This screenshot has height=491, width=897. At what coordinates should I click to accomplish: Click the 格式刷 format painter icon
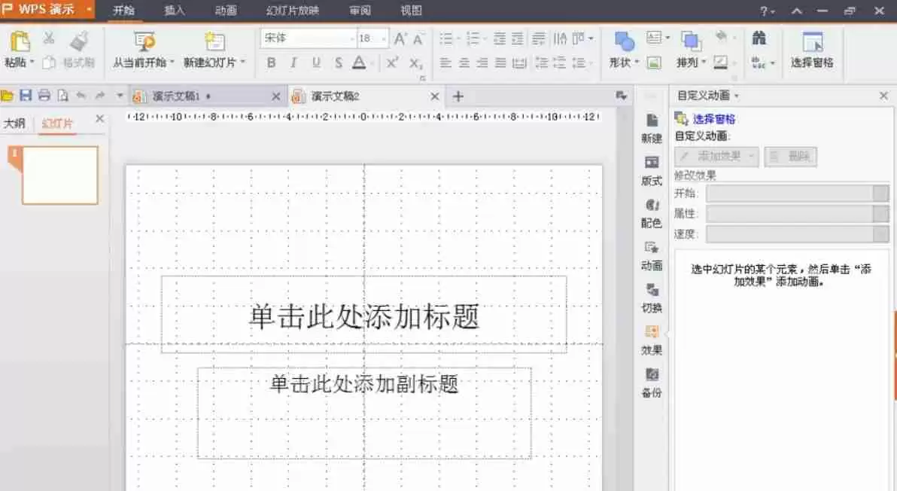coord(80,51)
